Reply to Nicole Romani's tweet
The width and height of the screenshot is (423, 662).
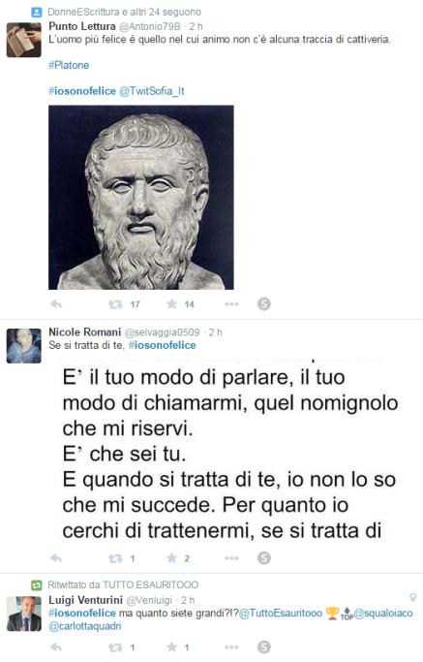click(56, 558)
